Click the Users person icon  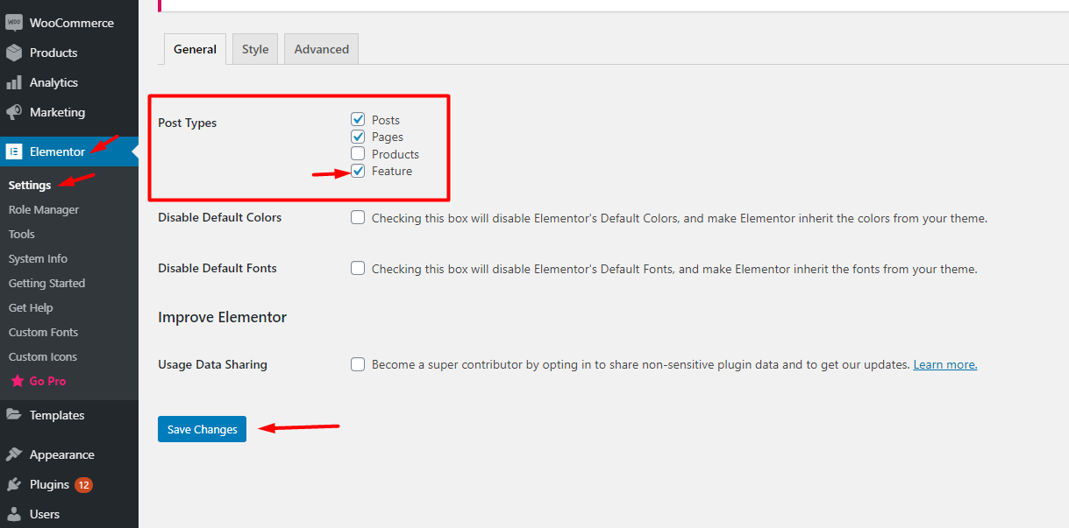coord(14,514)
